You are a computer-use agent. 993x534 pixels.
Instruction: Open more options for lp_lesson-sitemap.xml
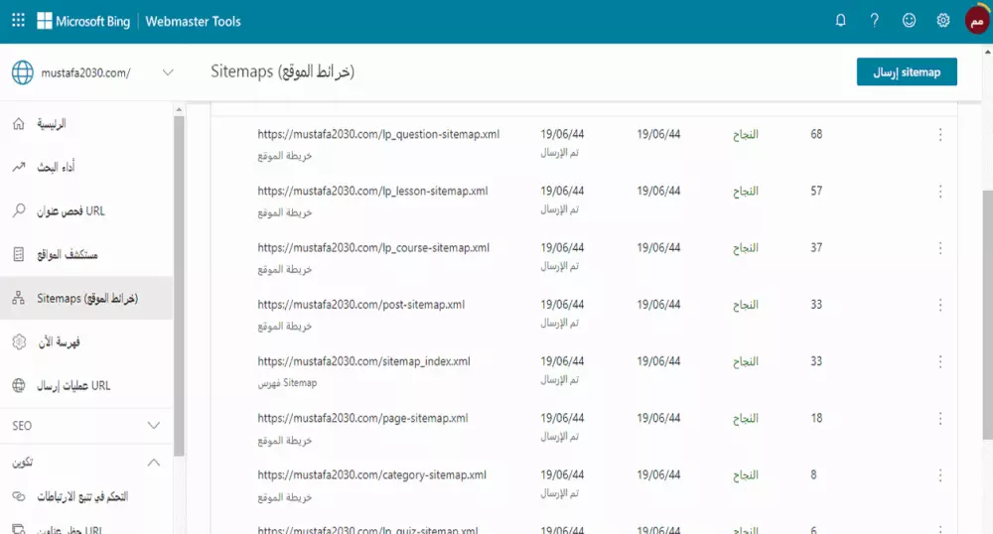(939, 192)
